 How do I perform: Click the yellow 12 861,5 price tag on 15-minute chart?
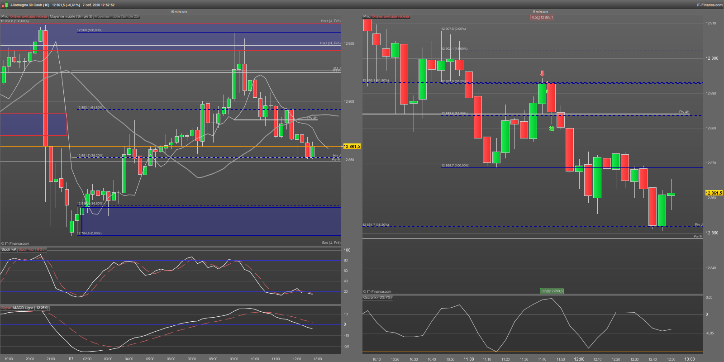[x=352, y=147]
